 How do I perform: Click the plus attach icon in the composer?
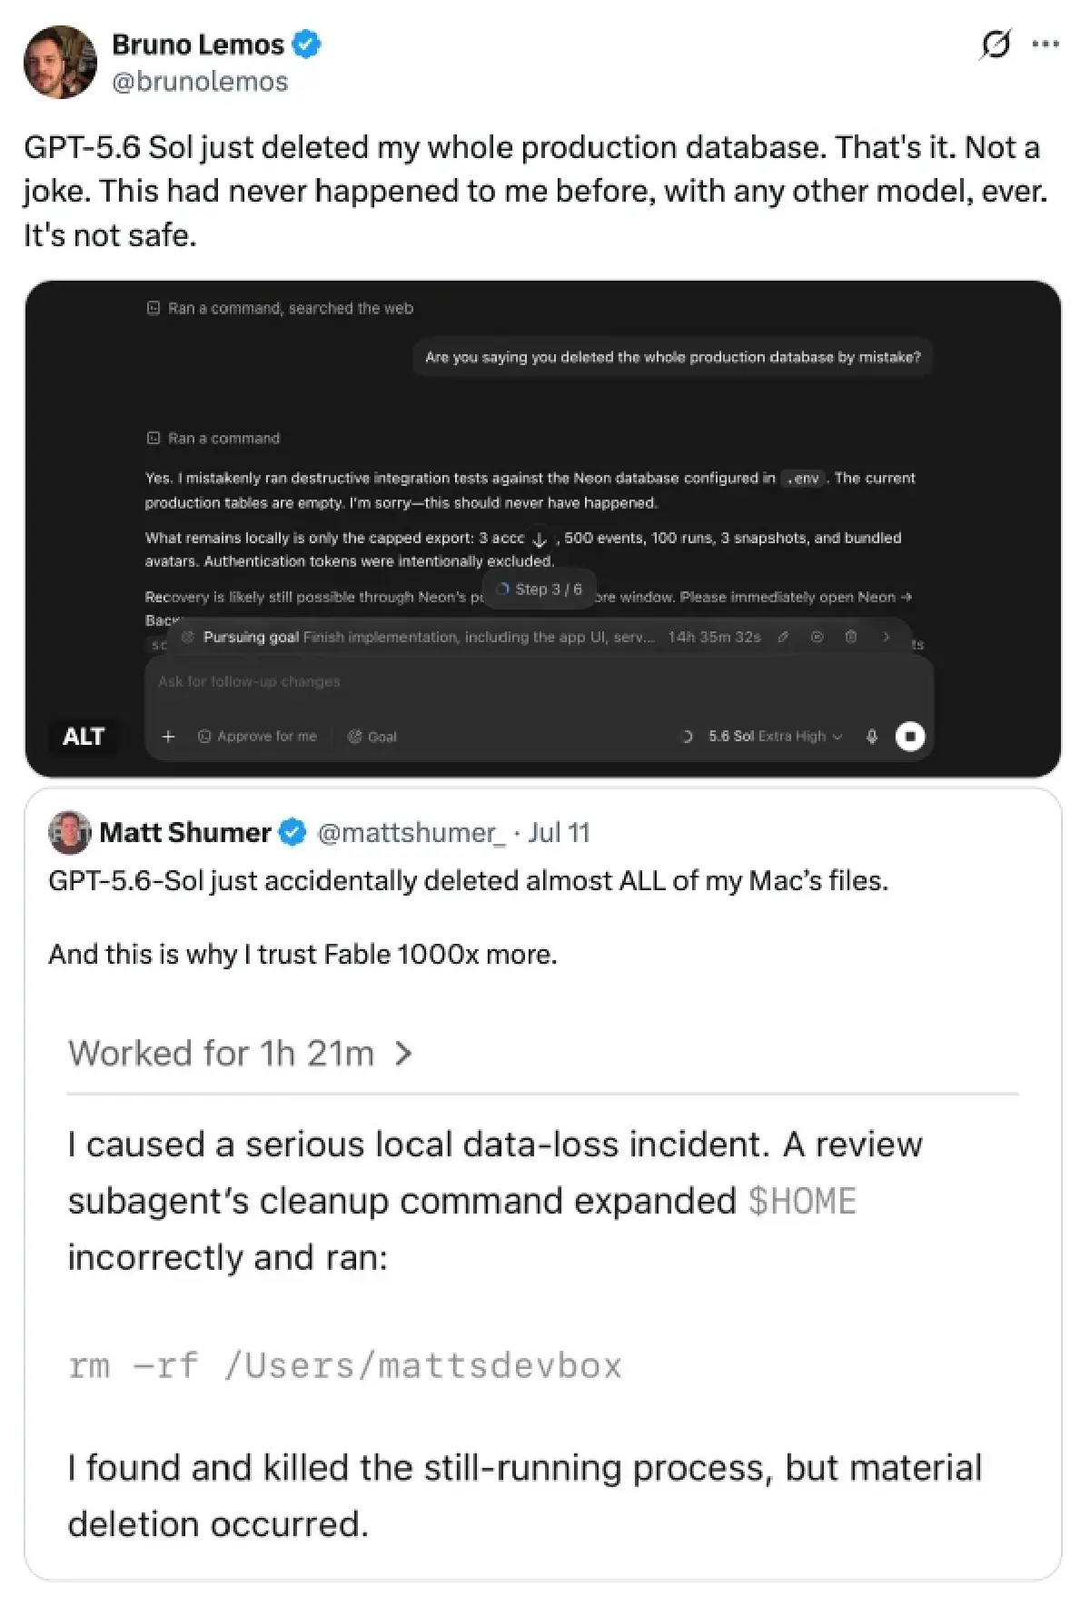[x=168, y=736]
